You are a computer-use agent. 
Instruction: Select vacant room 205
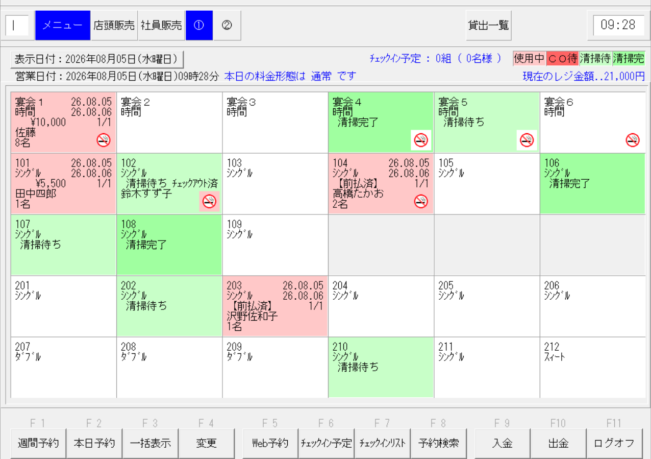pos(487,306)
